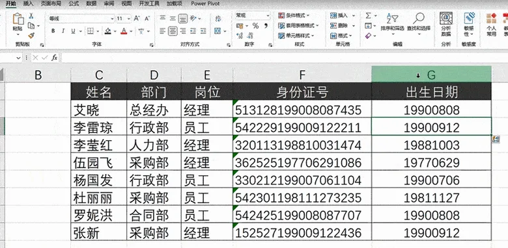The width and height of the screenshot is (508, 248).
Task: Open the Font group dialog launcher
Action: 152,45
